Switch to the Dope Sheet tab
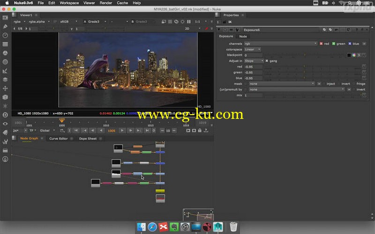The width and height of the screenshot is (375, 234). 88,139
